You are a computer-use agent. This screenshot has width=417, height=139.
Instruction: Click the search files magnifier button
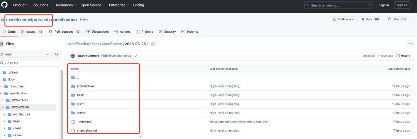(57, 54)
